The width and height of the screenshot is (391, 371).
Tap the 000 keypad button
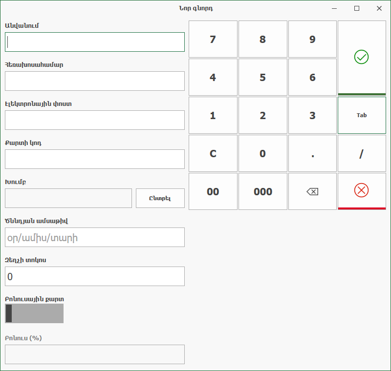pos(262,192)
